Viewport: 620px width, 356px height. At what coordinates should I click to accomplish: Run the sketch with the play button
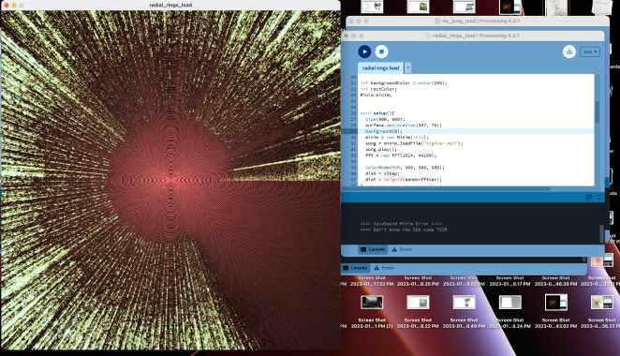[364, 52]
